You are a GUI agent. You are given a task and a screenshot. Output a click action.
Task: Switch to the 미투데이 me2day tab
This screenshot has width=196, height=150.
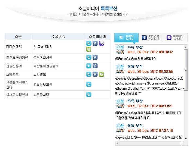coord(175,37)
